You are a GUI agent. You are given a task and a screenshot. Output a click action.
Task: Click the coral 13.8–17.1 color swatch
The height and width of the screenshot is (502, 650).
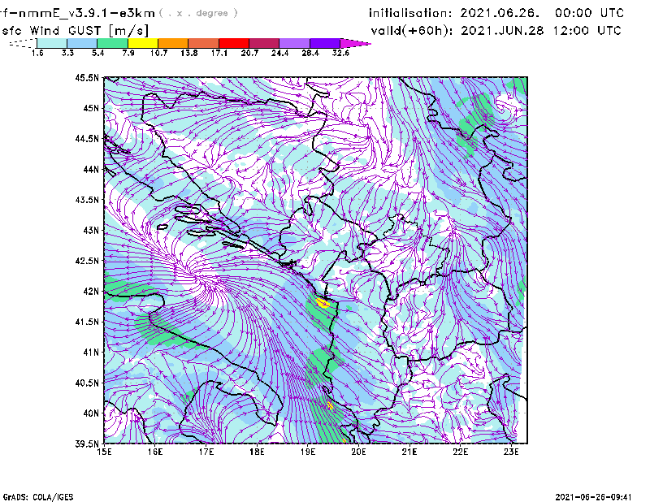(204, 43)
